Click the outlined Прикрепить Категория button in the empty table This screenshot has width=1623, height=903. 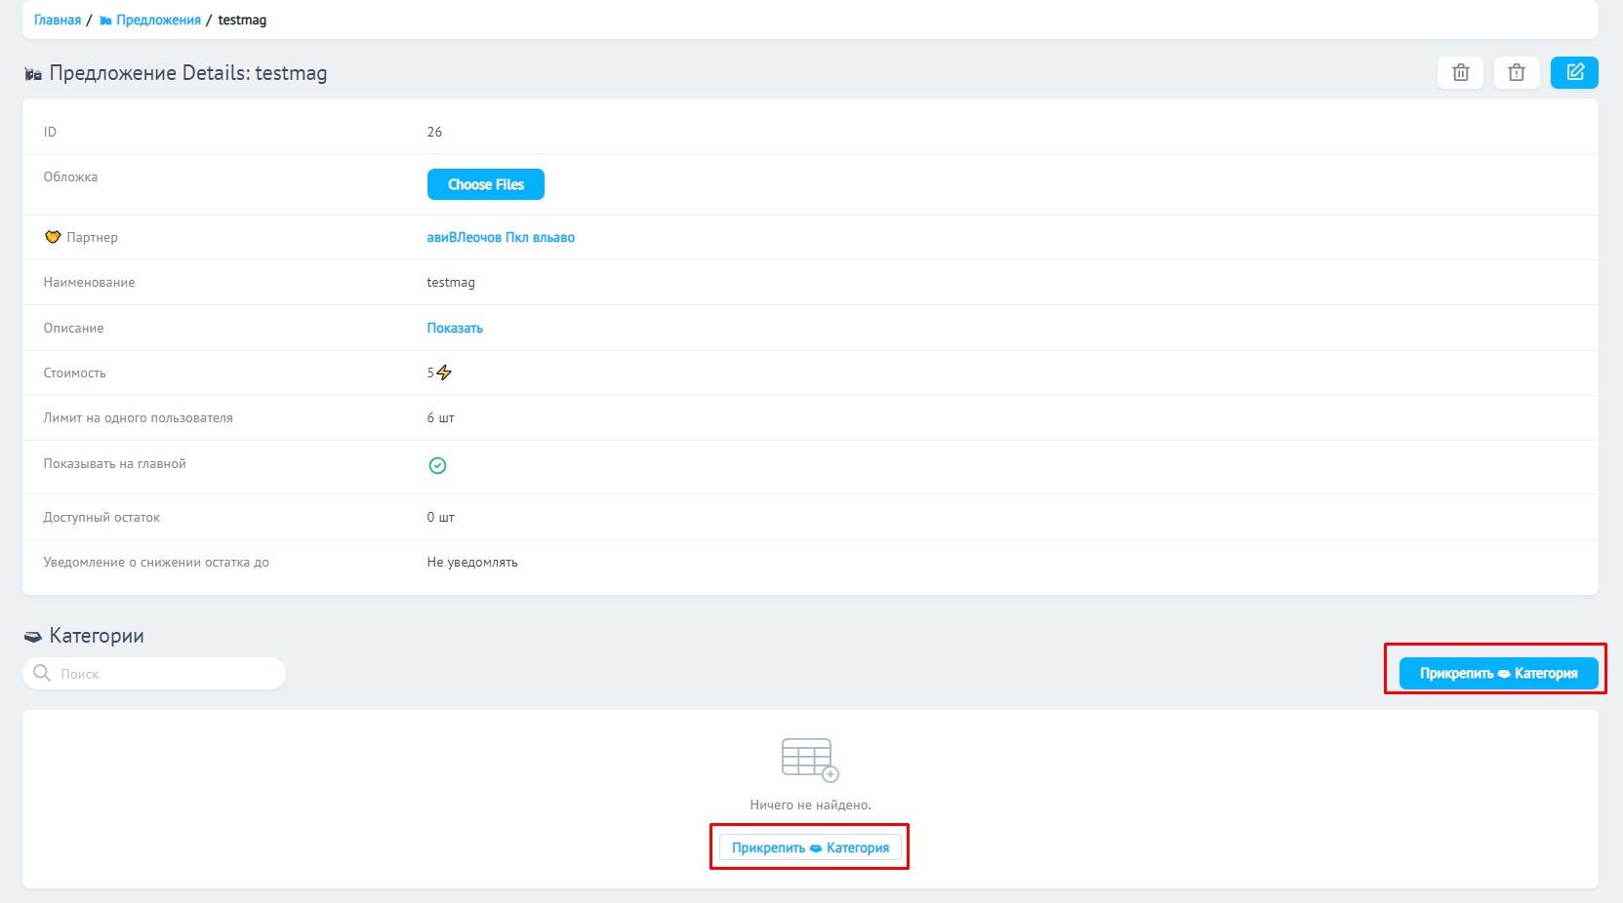(810, 847)
